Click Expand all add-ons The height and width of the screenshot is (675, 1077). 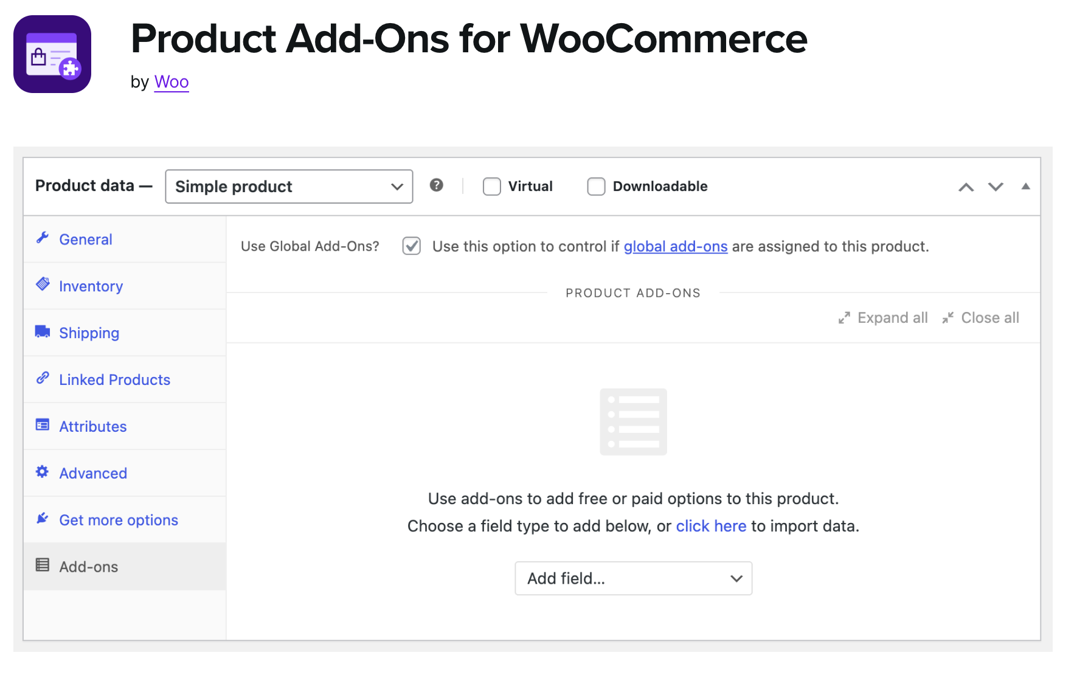(x=884, y=318)
